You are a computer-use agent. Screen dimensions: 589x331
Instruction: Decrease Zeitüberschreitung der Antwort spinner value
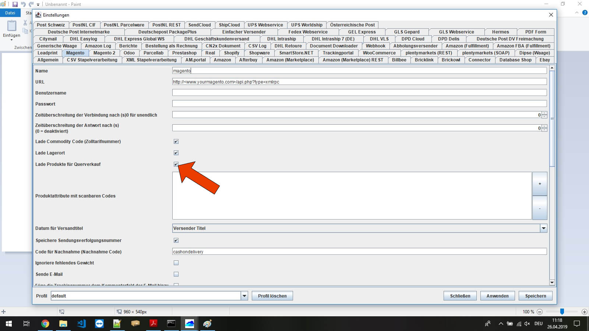[x=544, y=130]
